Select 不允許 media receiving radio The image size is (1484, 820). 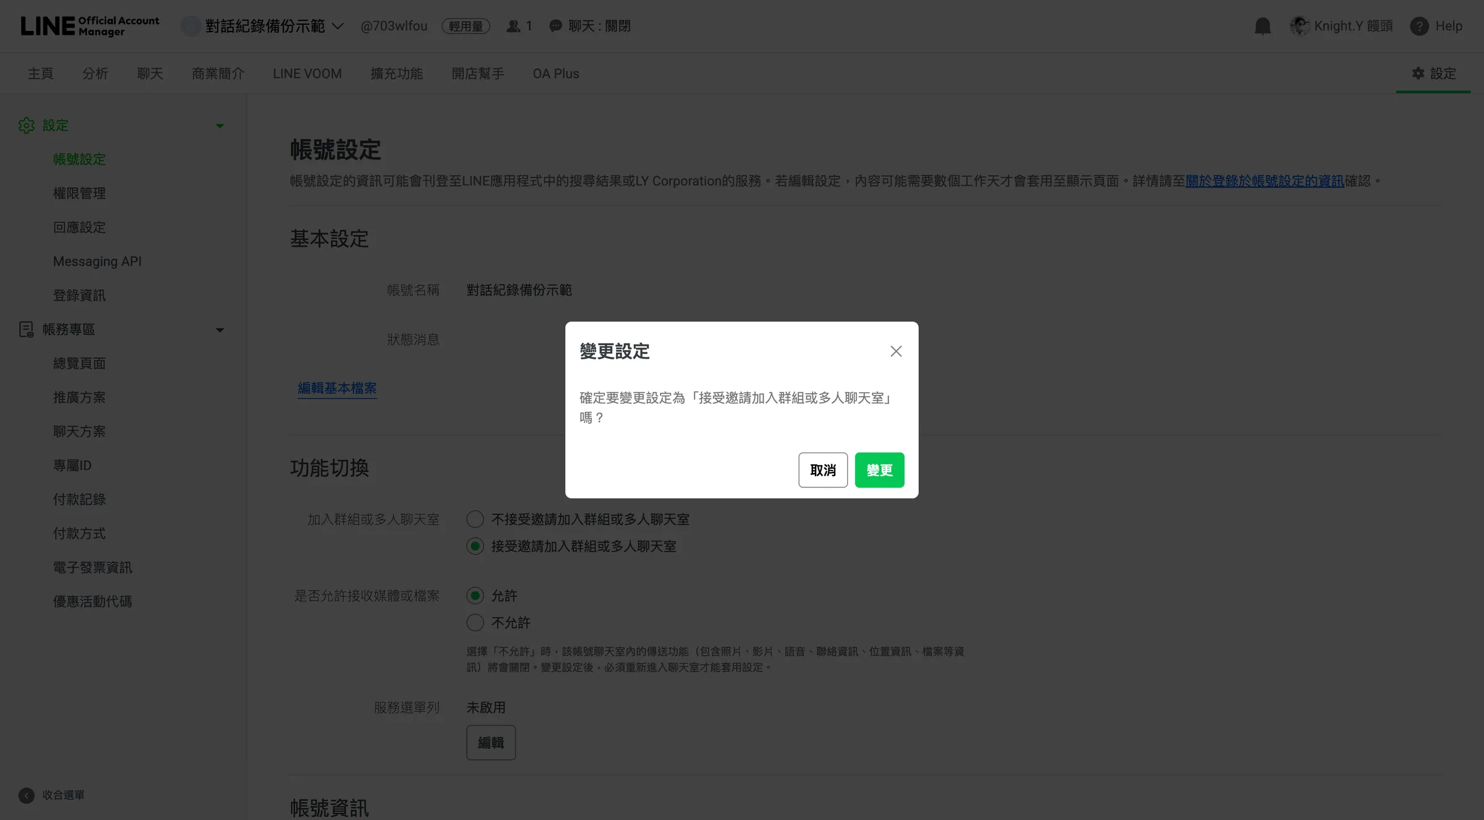click(x=475, y=623)
